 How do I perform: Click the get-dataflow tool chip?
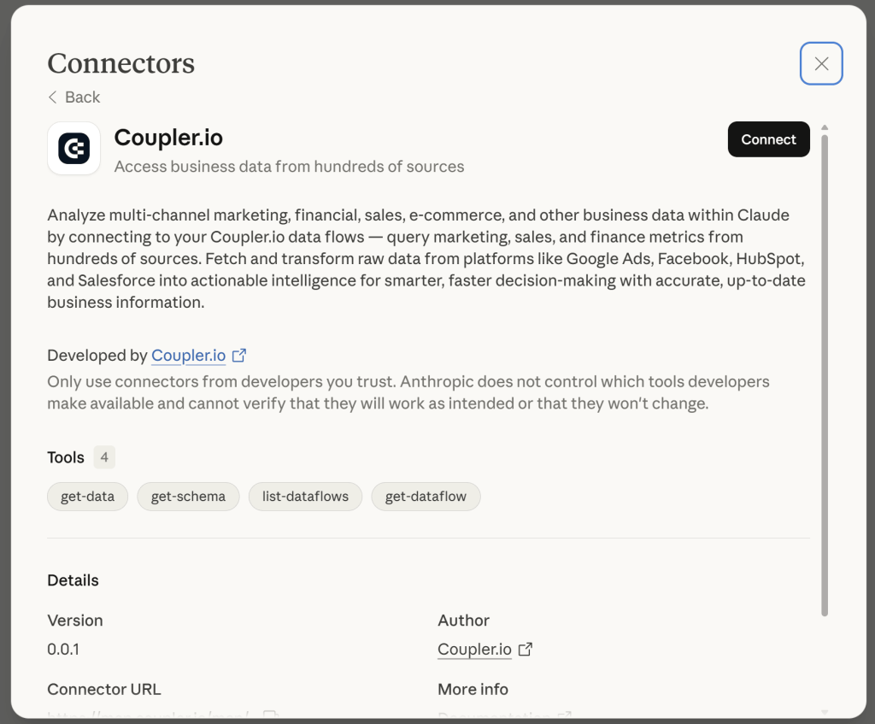426,496
